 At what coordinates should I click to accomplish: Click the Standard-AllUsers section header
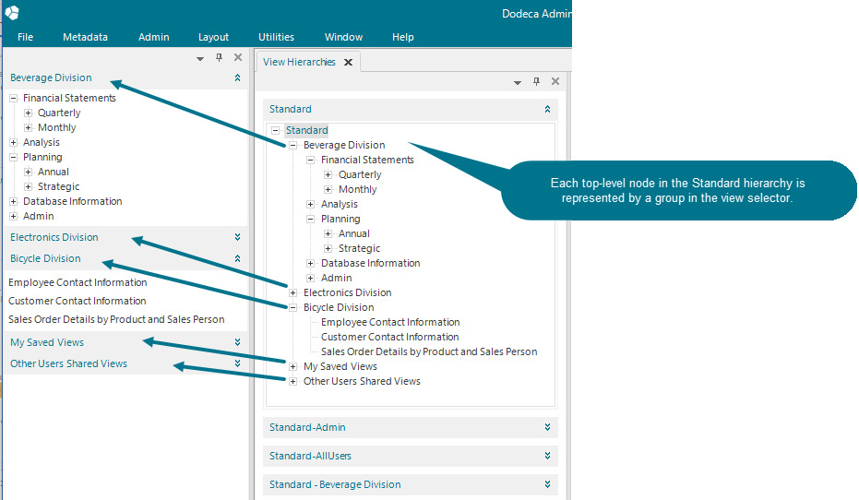point(411,456)
